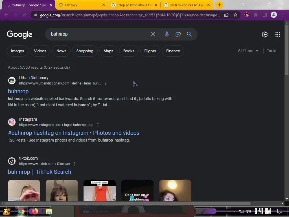Click the magnifying glass search icon

(189, 34)
